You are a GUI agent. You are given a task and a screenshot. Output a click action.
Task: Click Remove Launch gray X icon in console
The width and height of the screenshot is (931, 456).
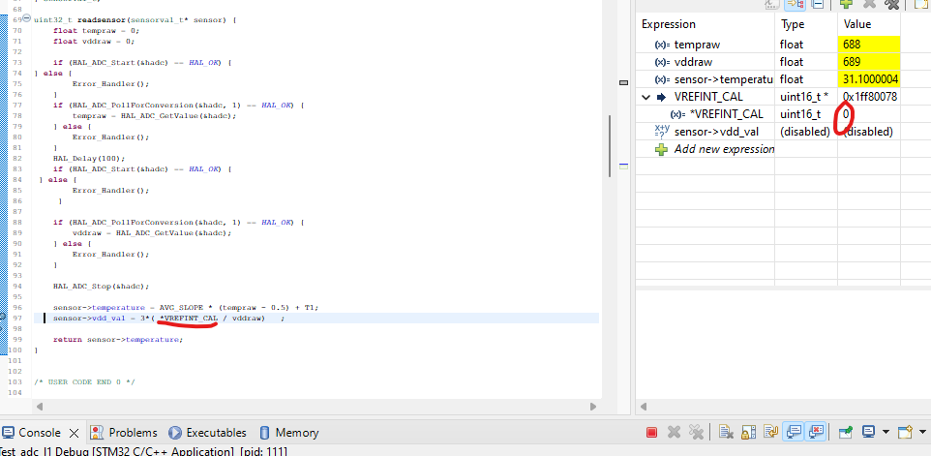click(x=674, y=432)
